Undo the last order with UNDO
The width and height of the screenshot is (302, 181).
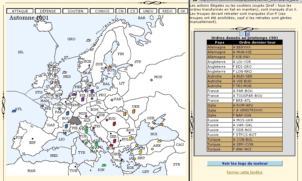(148, 11)
